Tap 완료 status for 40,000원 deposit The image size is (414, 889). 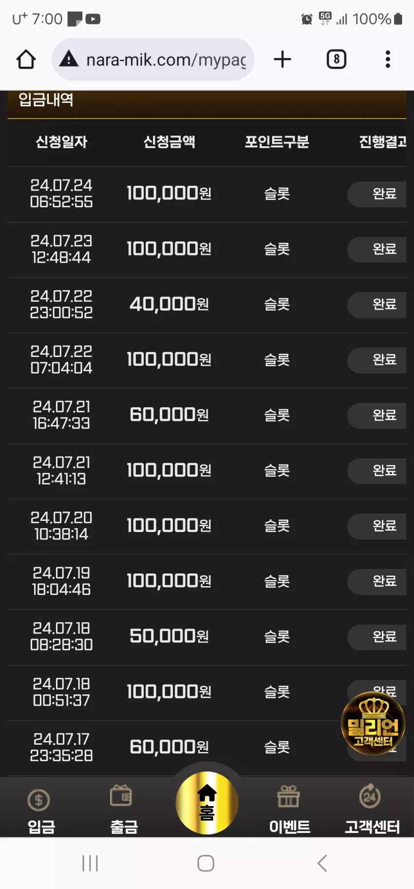click(377, 305)
